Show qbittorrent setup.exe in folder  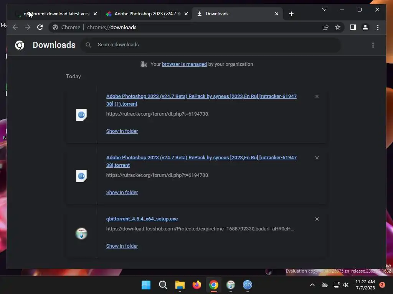click(x=122, y=246)
